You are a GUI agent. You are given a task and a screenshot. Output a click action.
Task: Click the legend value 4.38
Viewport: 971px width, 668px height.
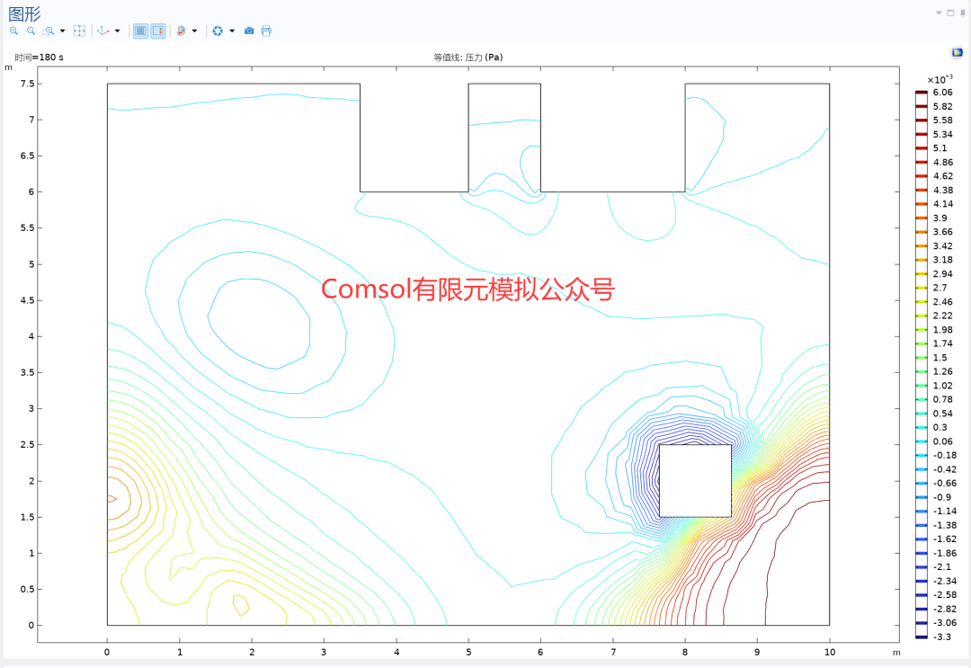[942, 190]
